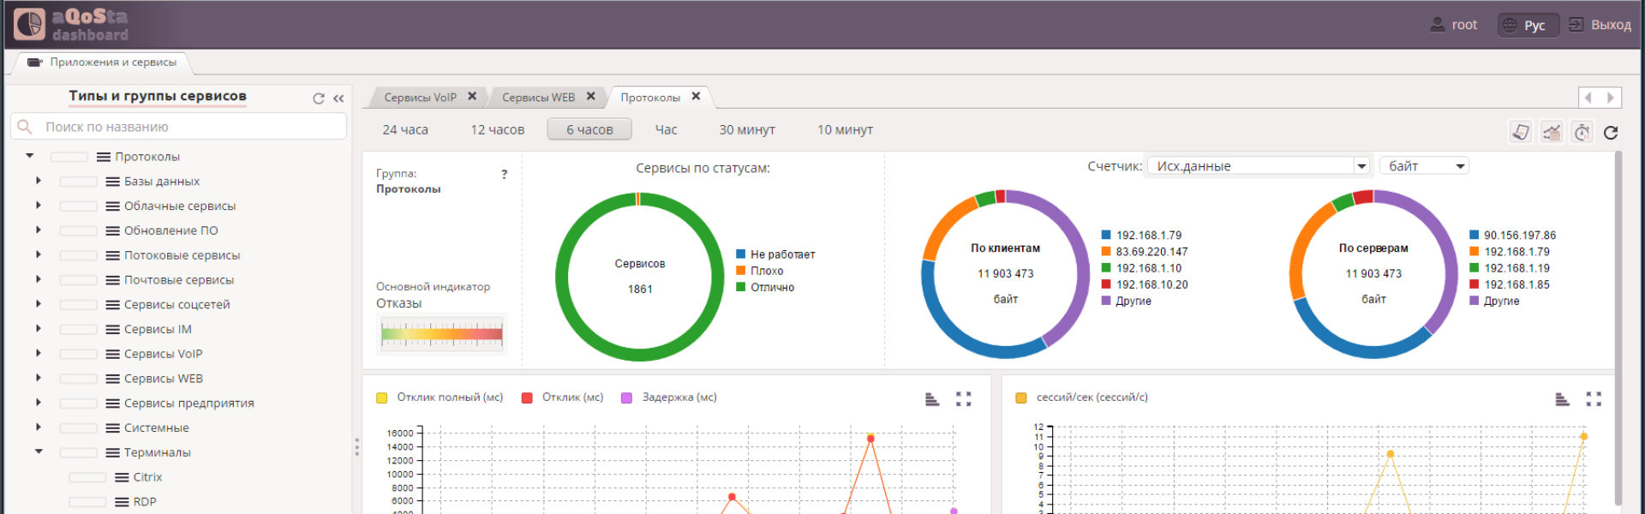Refresh the service types tree panel

[x=319, y=99]
